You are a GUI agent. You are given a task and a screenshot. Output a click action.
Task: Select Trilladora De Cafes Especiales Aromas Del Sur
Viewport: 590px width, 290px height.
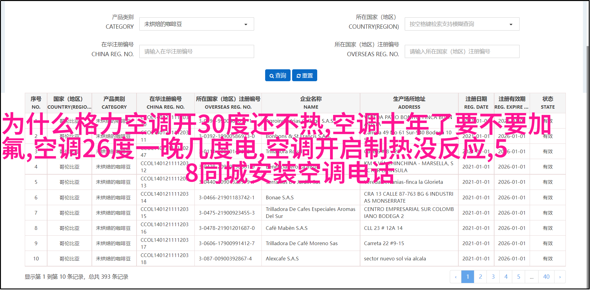310,213
